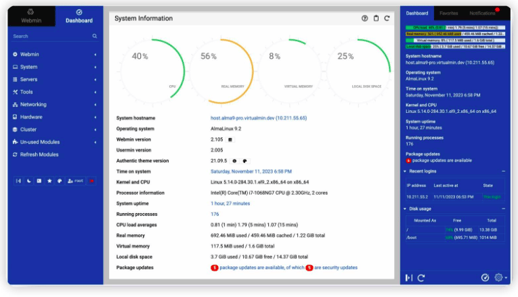Close right side panel with bar-arrow icon

[409, 277]
